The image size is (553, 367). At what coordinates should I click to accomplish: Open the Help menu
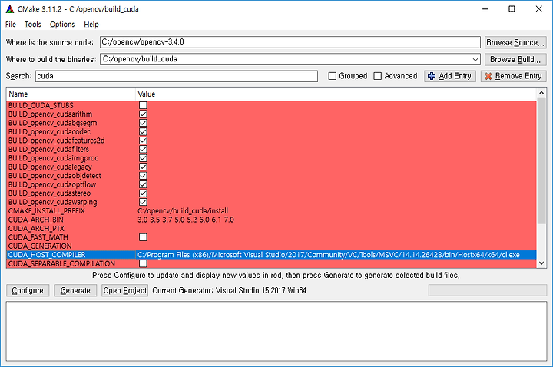(91, 25)
